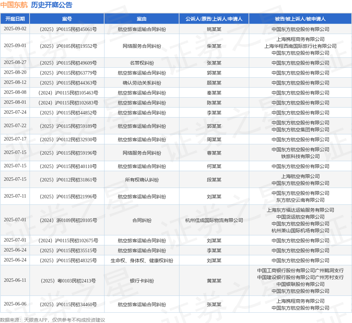Select date cell 2025-09-01
352x323 pixels.
15,46
